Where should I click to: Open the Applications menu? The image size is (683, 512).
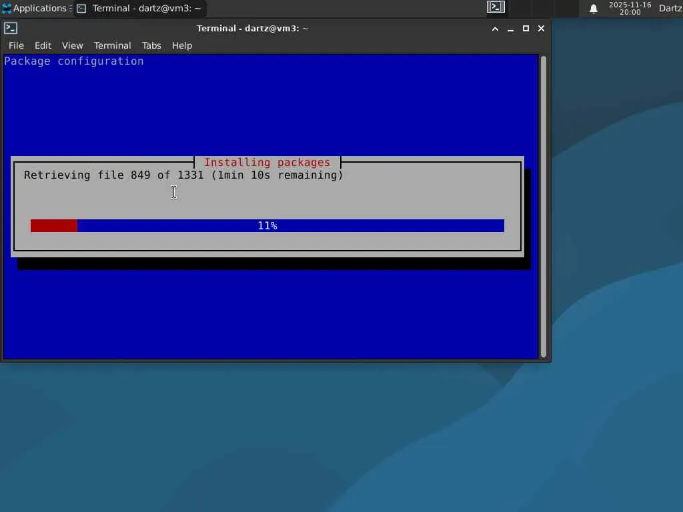pos(36,8)
